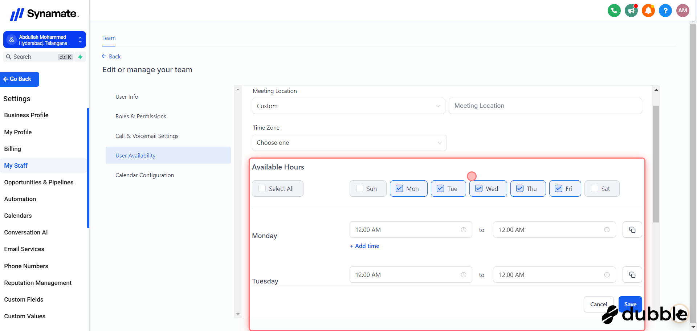Enable the Sun availability checkbox
Screen dimensions: 697x331
[360, 189]
